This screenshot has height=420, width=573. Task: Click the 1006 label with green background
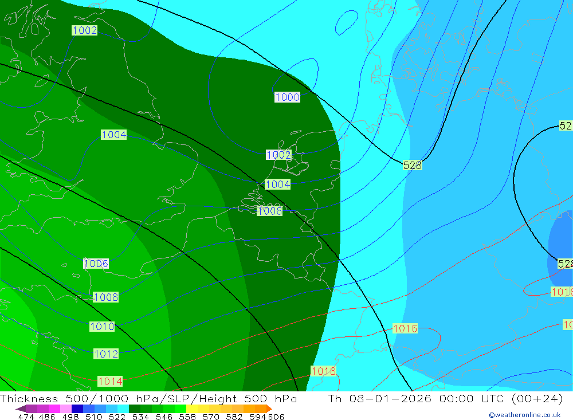click(270, 211)
